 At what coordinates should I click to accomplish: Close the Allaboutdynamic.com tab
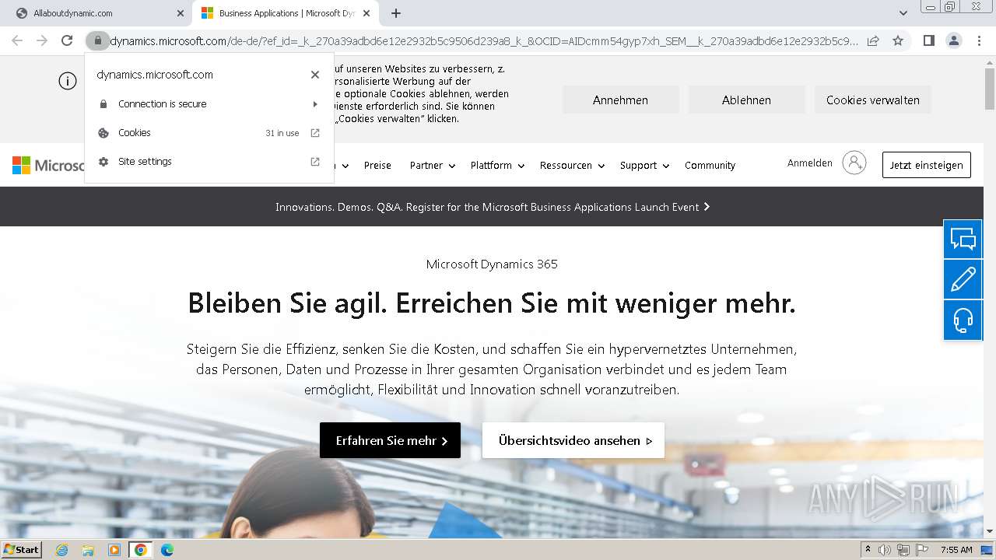click(x=180, y=13)
